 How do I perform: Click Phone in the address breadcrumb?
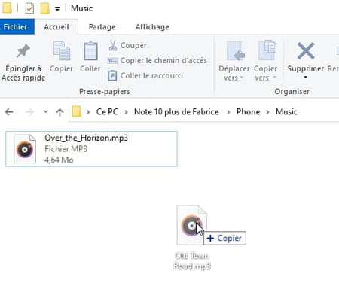pyautogui.click(x=248, y=111)
